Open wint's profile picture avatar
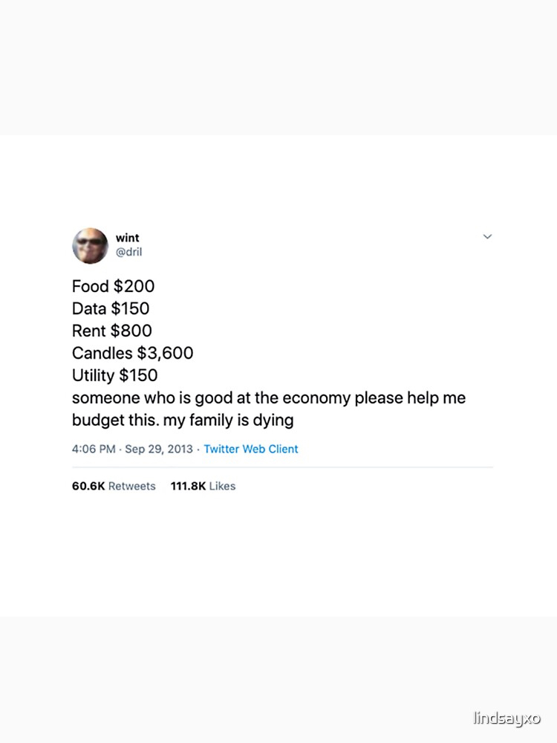This screenshot has width=557, height=743. tap(90, 245)
